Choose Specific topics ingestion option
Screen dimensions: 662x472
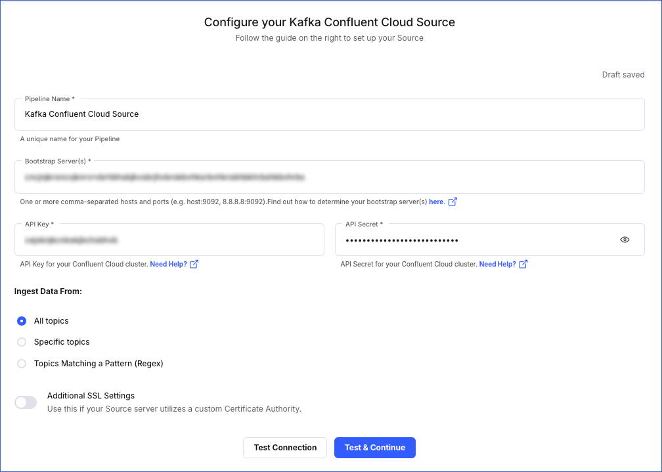pos(22,342)
